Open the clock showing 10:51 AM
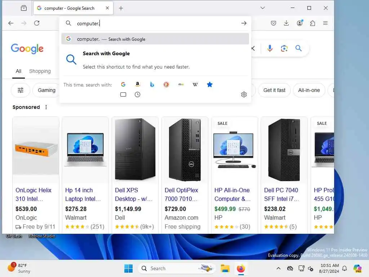The image size is (369, 277). click(329, 268)
